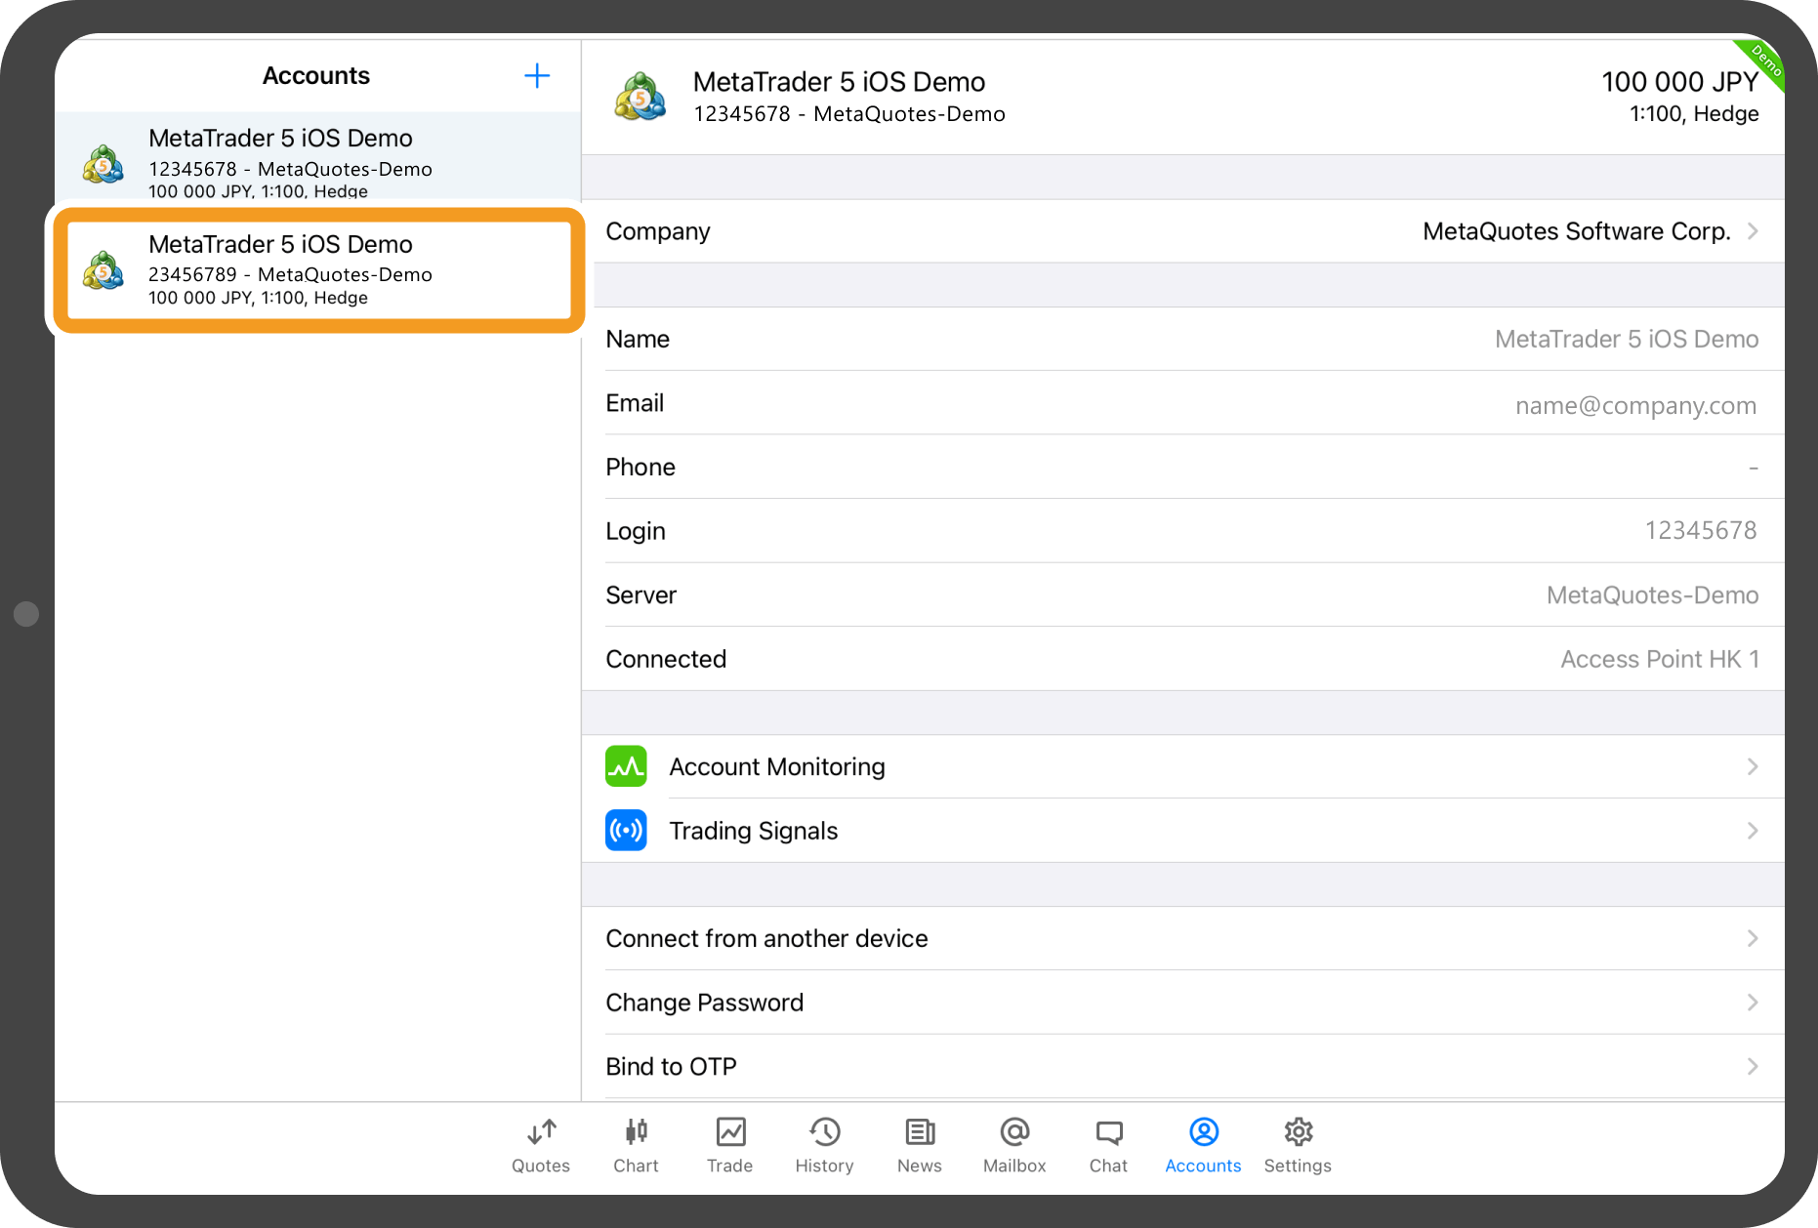This screenshot has width=1818, height=1228.
Task: Tap the plus icon to add account
Action: 537,76
